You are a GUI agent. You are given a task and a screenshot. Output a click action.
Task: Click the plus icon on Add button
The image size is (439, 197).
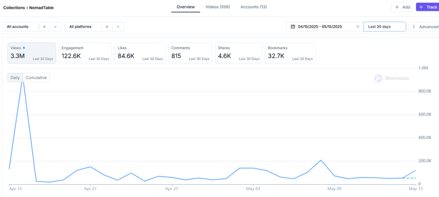tap(397, 7)
